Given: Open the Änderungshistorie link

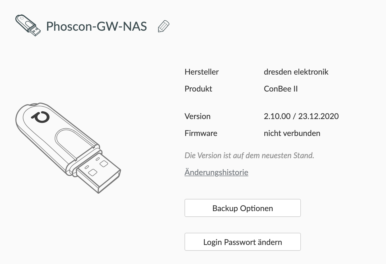Looking at the screenshot, I should point(216,172).
